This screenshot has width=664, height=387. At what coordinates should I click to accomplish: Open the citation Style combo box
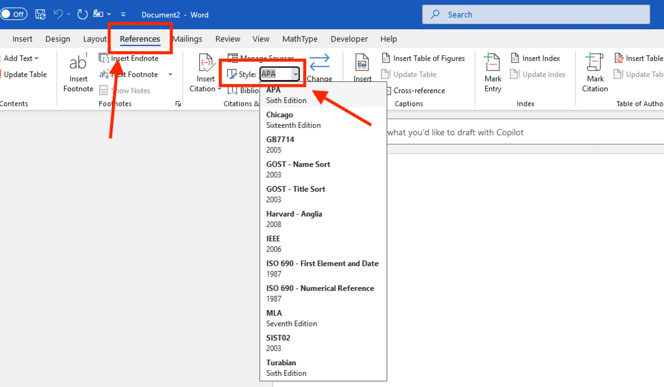279,74
